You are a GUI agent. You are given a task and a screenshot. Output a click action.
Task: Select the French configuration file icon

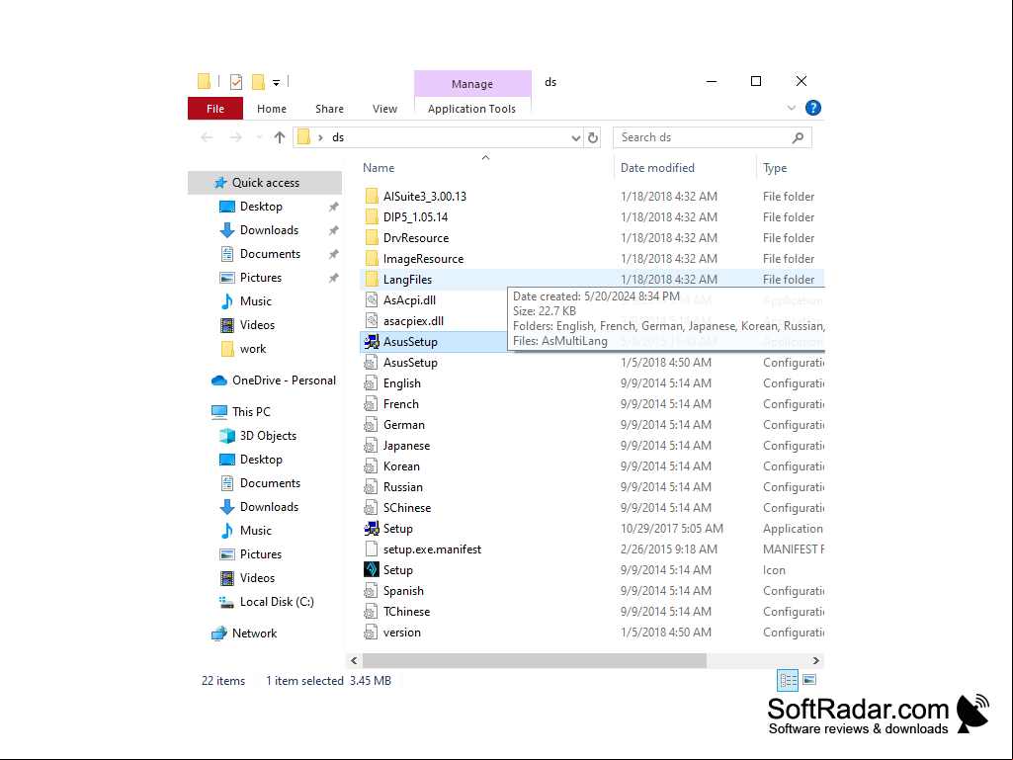(x=372, y=404)
